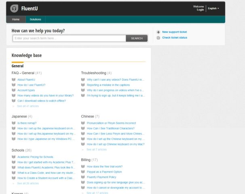Click the book icon next to About FluentU
Screen dimensions: 245x194
pos(14,80)
